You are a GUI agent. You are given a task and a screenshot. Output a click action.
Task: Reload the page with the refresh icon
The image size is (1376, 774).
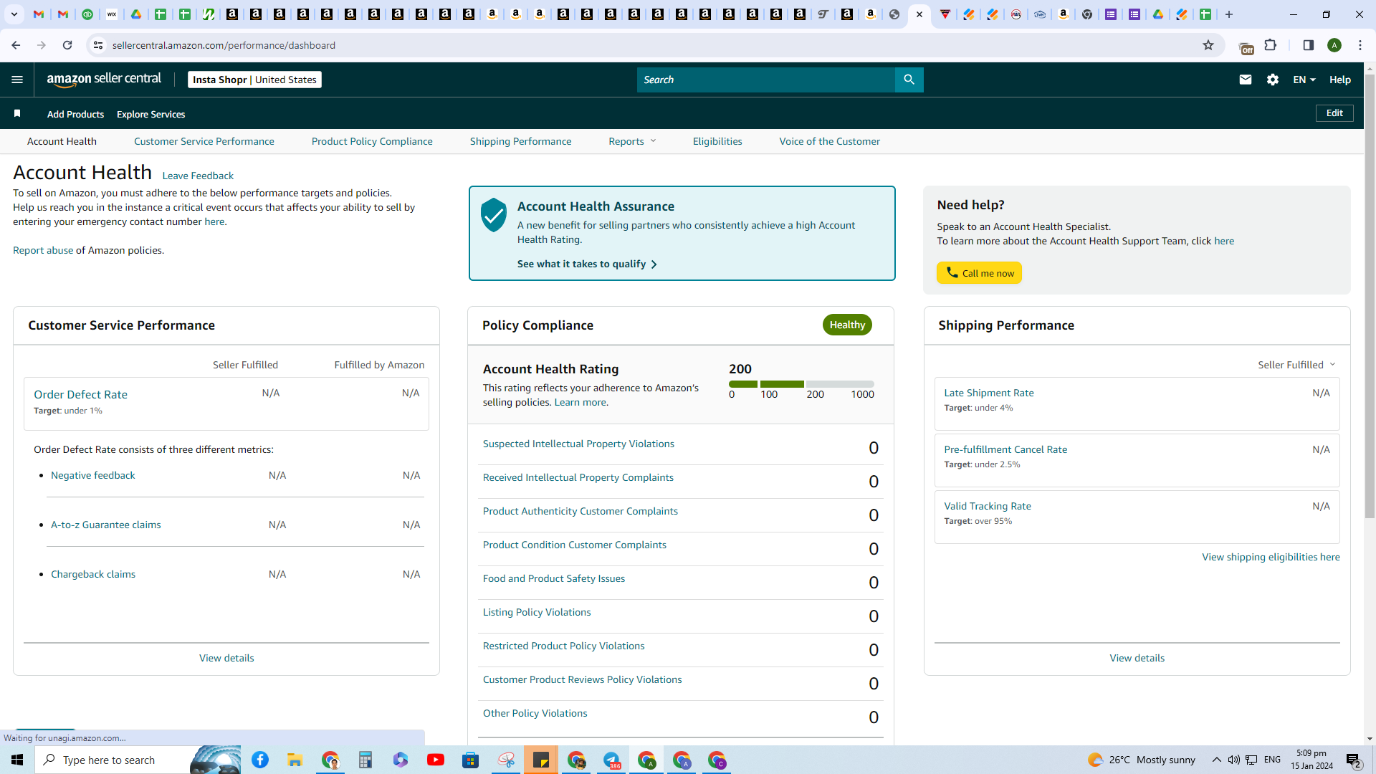[x=67, y=45]
